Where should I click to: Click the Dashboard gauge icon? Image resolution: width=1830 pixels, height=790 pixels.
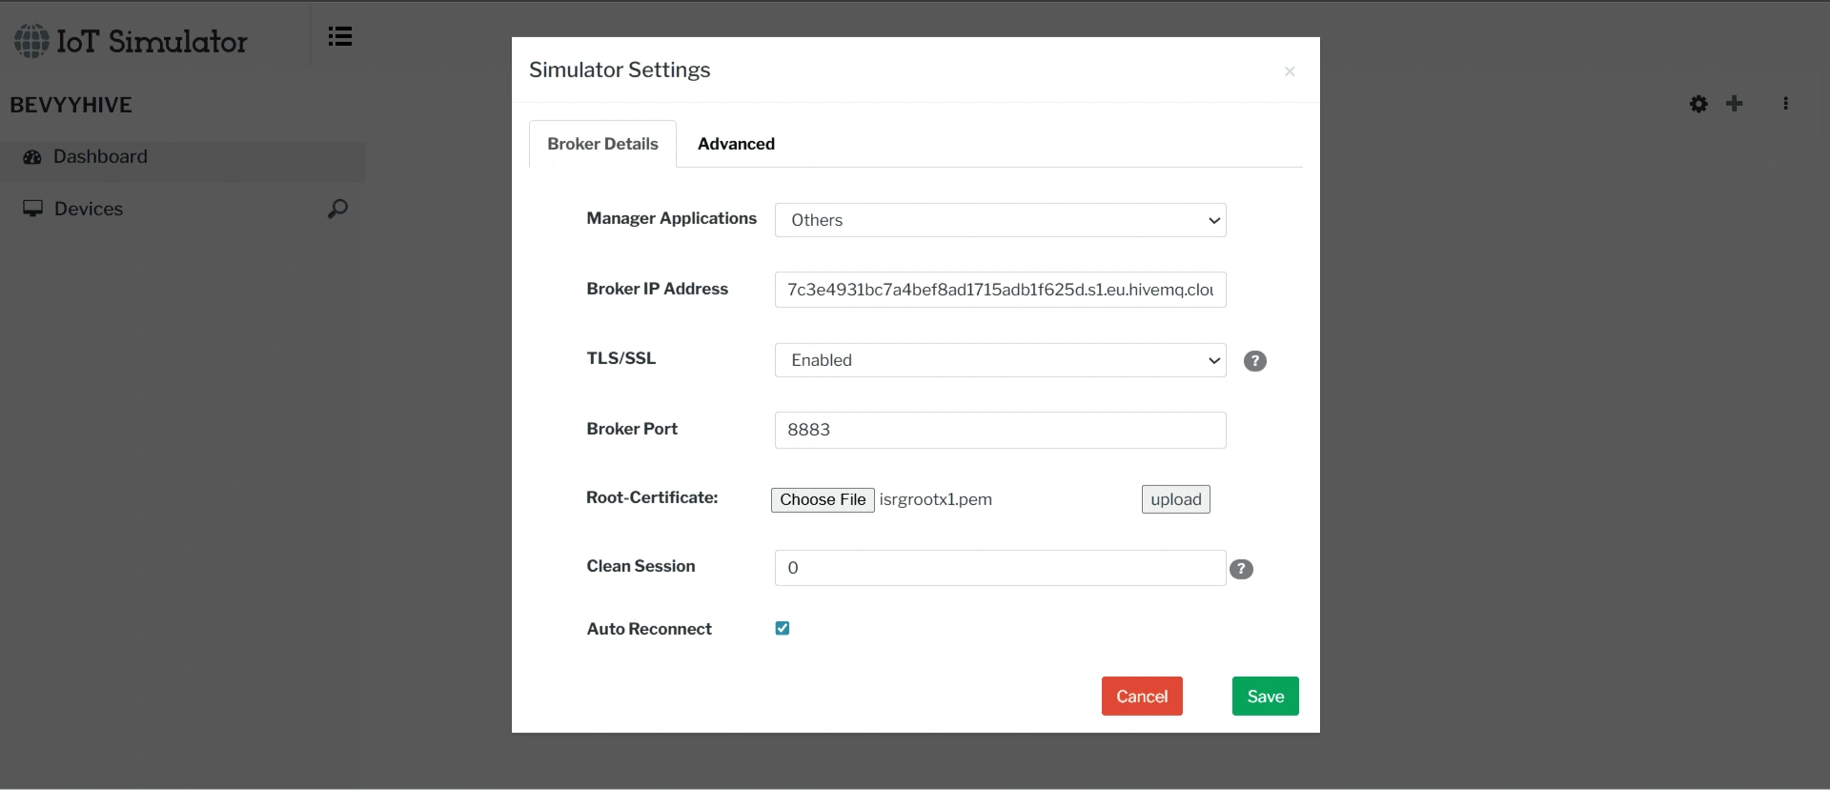point(32,157)
